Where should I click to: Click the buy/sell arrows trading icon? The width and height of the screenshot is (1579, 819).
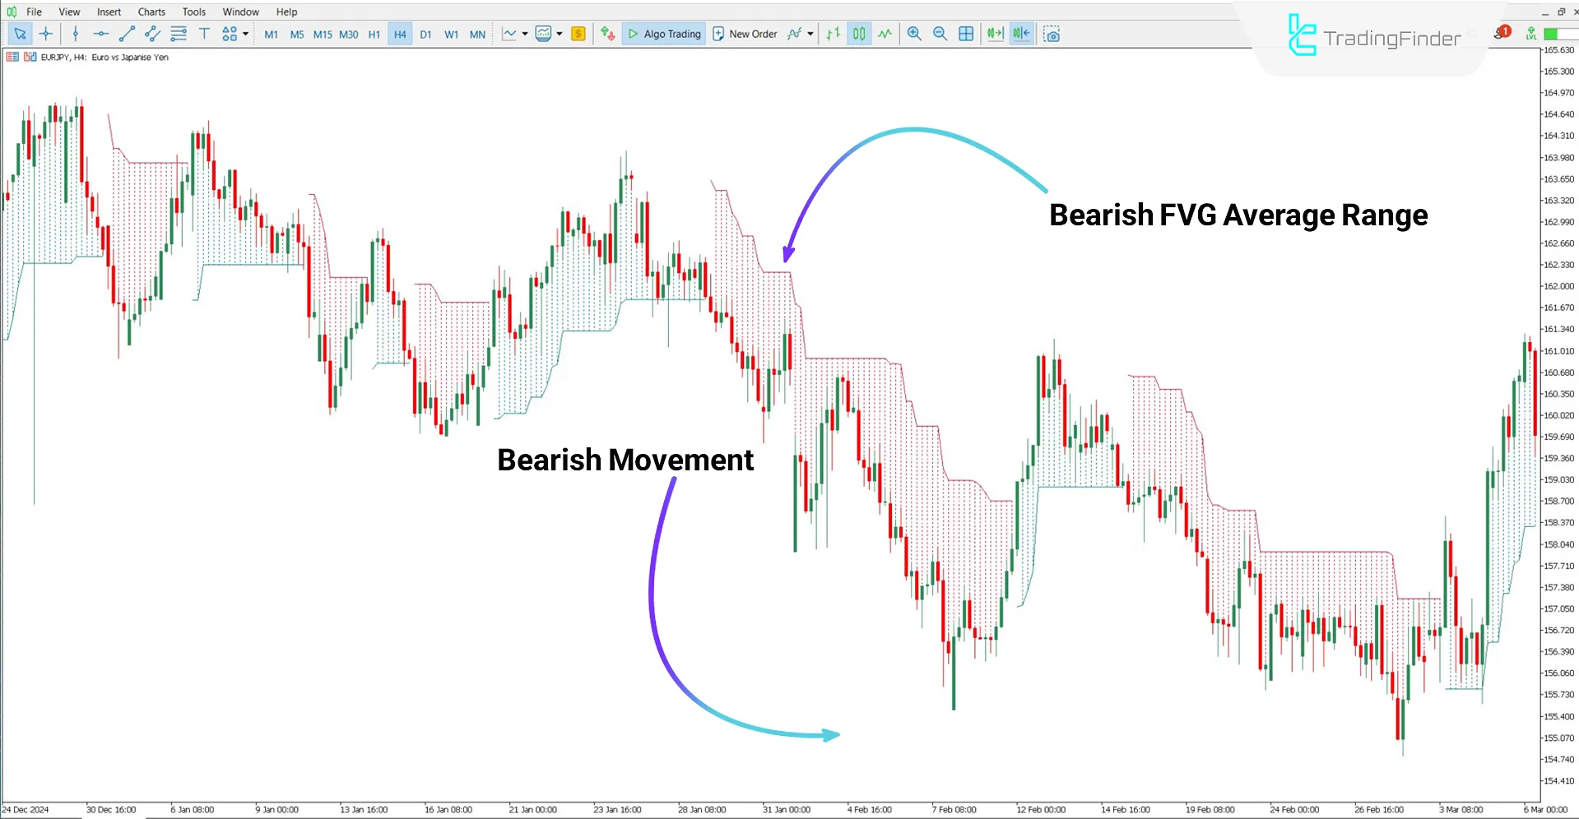(608, 34)
